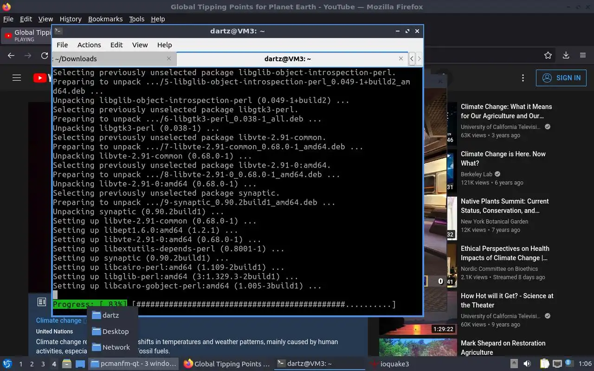Bookmark this page with the star icon
The height and width of the screenshot is (371, 594).
coord(548,55)
